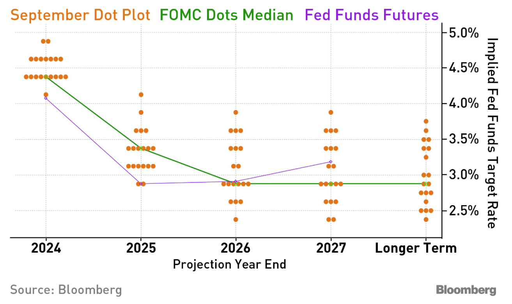Viewport: 512px width, 304px height.
Task: Select the lowest orange dot for 2026
Action: tap(236, 220)
